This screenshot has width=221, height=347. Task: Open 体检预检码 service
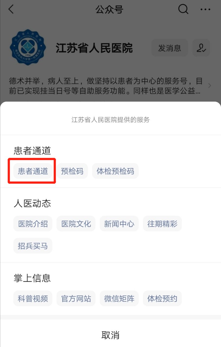click(115, 171)
